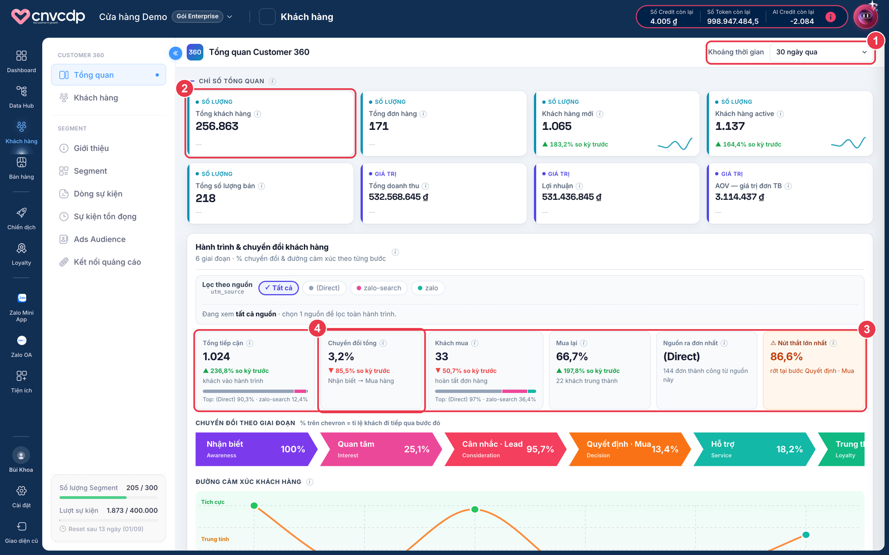889x555 pixels.
Task: Open Bùi Khoa user profile
Action: tap(21, 460)
